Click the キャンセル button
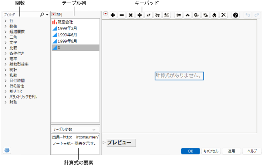The image size is (263, 166). pyautogui.click(x=211, y=151)
